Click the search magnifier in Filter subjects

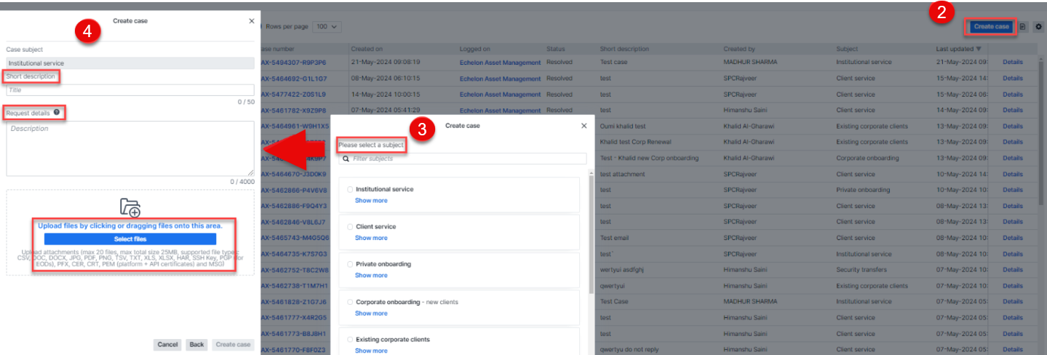(x=346, y=159)
